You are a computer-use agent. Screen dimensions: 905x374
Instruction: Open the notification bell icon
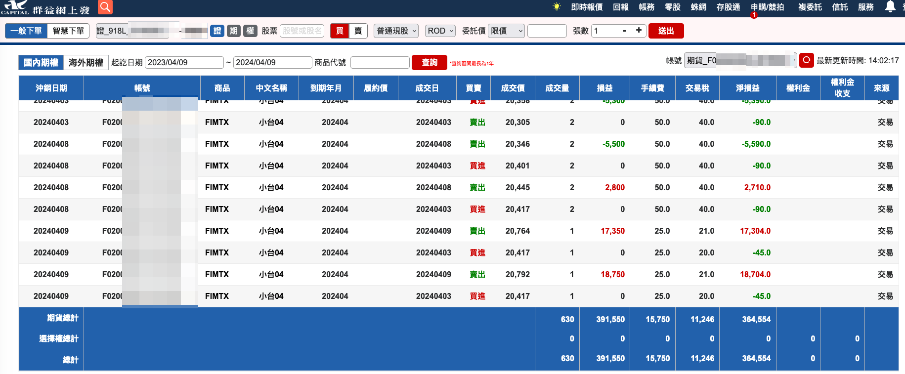[x=890, y=6]
